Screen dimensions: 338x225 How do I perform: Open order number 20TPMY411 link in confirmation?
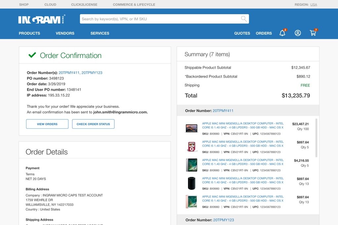tap(69, 73)
